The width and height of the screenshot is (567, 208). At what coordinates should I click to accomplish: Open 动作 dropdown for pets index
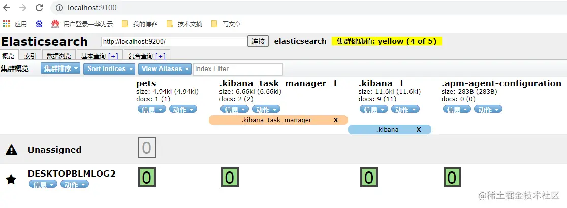pos(183,109)
